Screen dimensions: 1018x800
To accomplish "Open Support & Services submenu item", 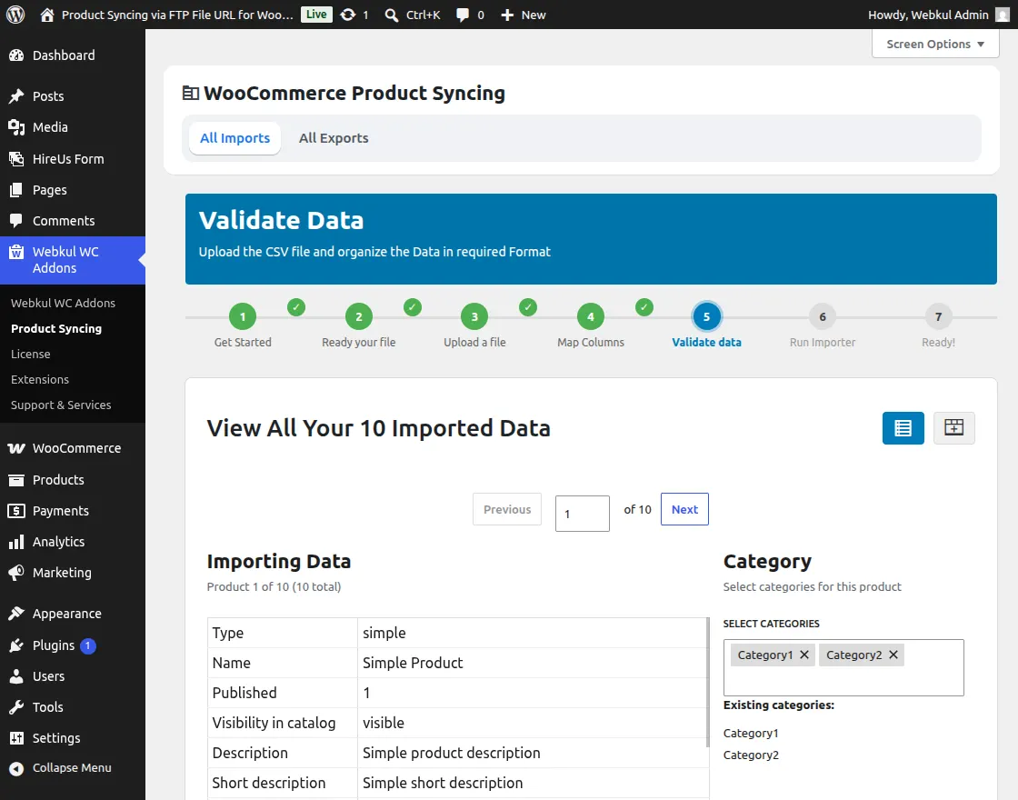I will click(x=61, y=405).
